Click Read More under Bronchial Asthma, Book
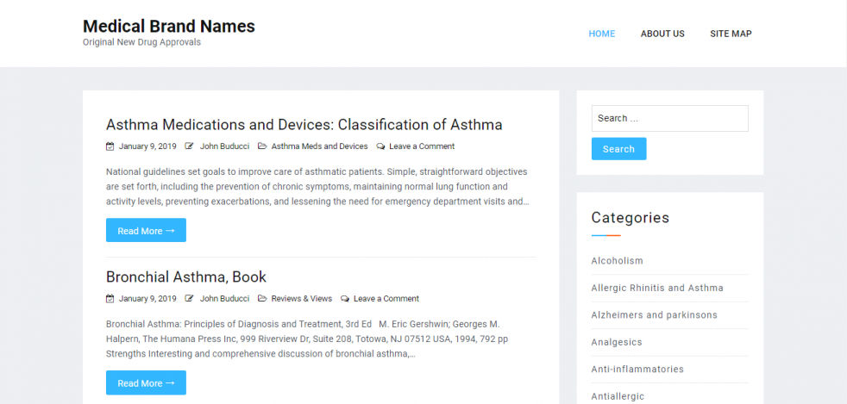The width and height of the screenshot is (847, 404). coord(146,383)
